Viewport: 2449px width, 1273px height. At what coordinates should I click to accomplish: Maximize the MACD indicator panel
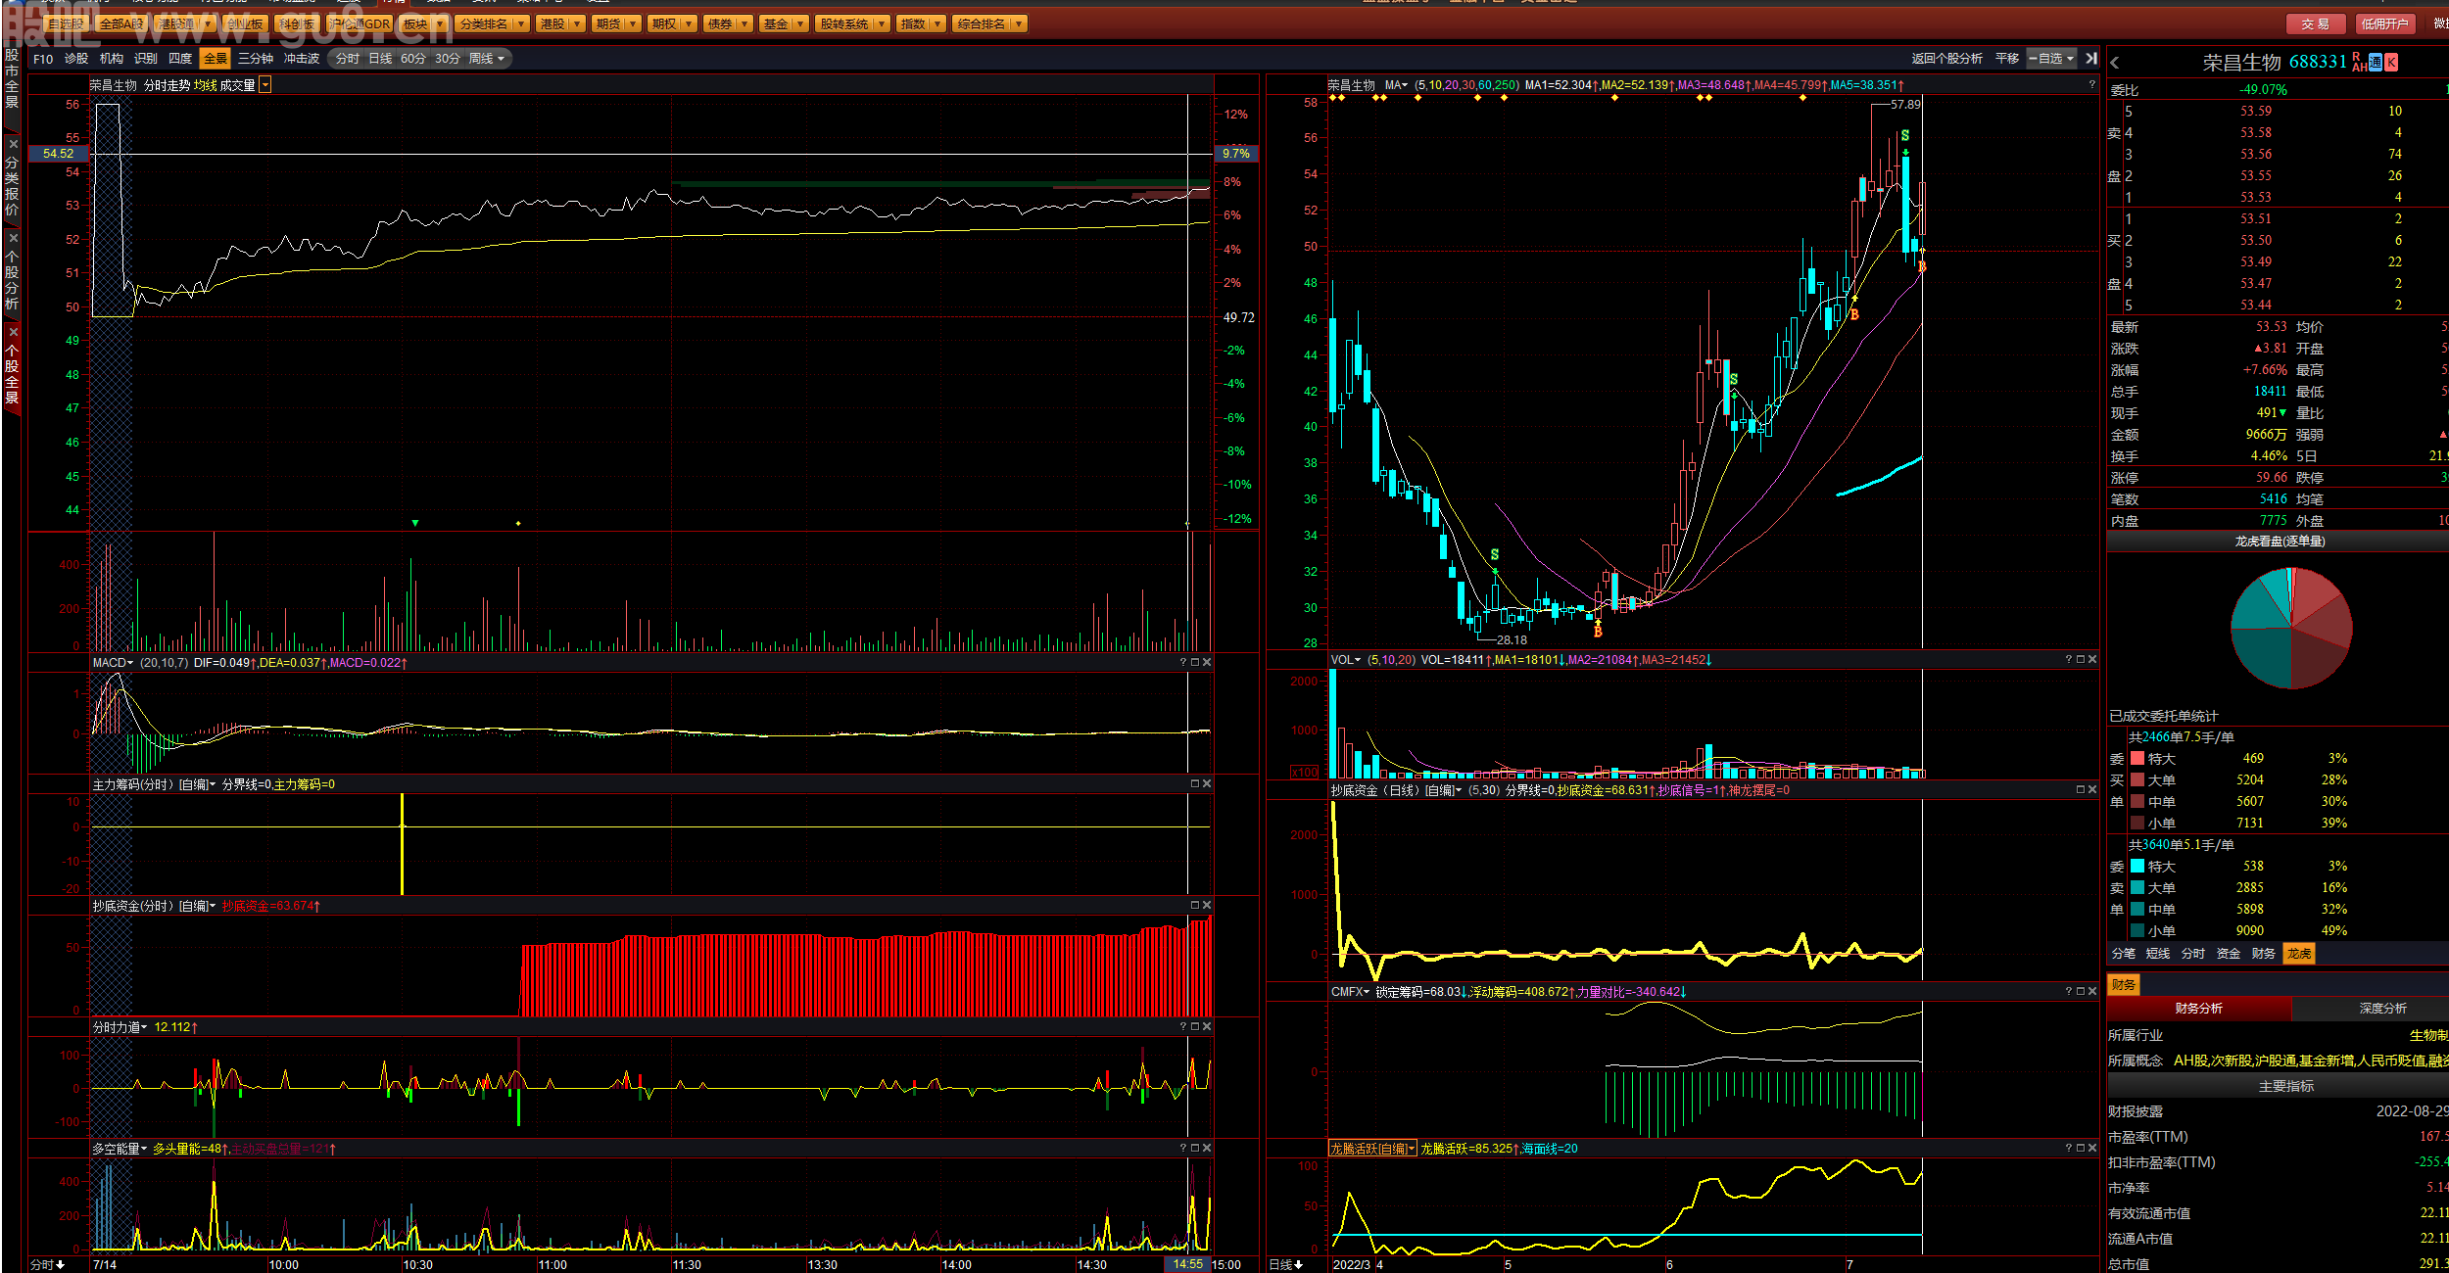pyautogui.click(x=1195, y=663)
